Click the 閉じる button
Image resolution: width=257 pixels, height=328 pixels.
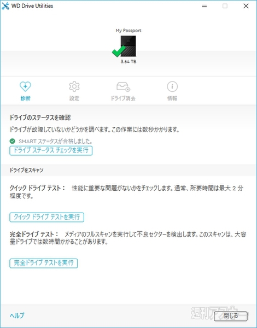tap(231, 316)
